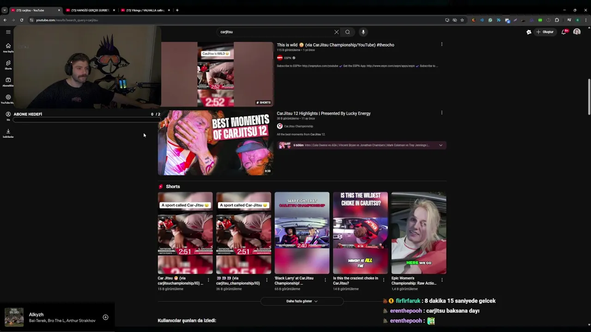Clear the carjitsu search query

coord(337,32)
